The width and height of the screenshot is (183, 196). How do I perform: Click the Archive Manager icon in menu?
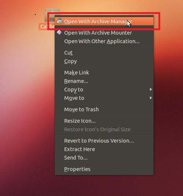pos(59,21)
